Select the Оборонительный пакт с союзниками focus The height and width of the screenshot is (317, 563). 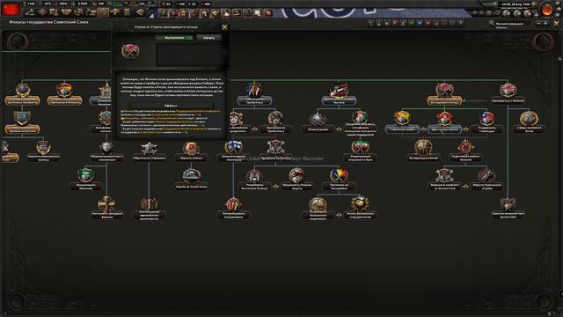tap(106, 151)
